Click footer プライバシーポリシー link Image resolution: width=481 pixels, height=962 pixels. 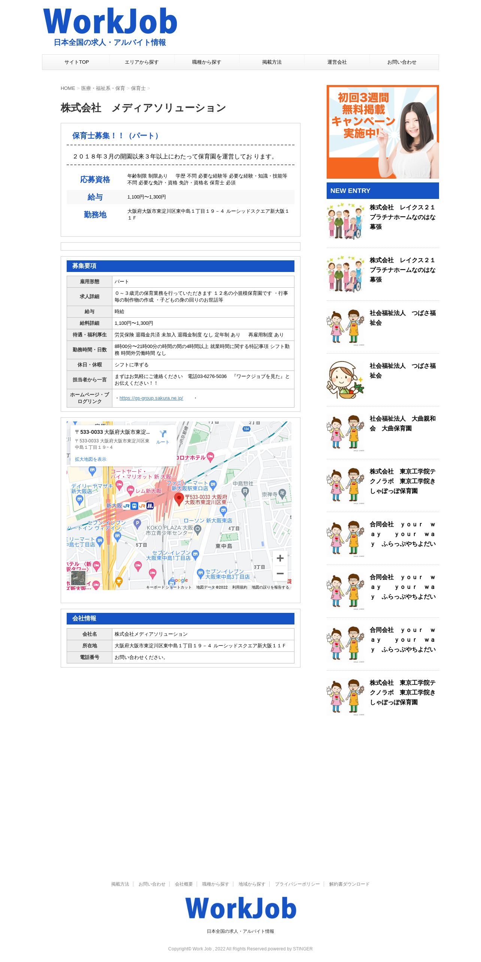(297, 884)
